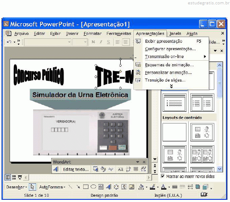Expand the Fill Color dropdown arrow
The image size is (230, 202).
pos(146,187)
